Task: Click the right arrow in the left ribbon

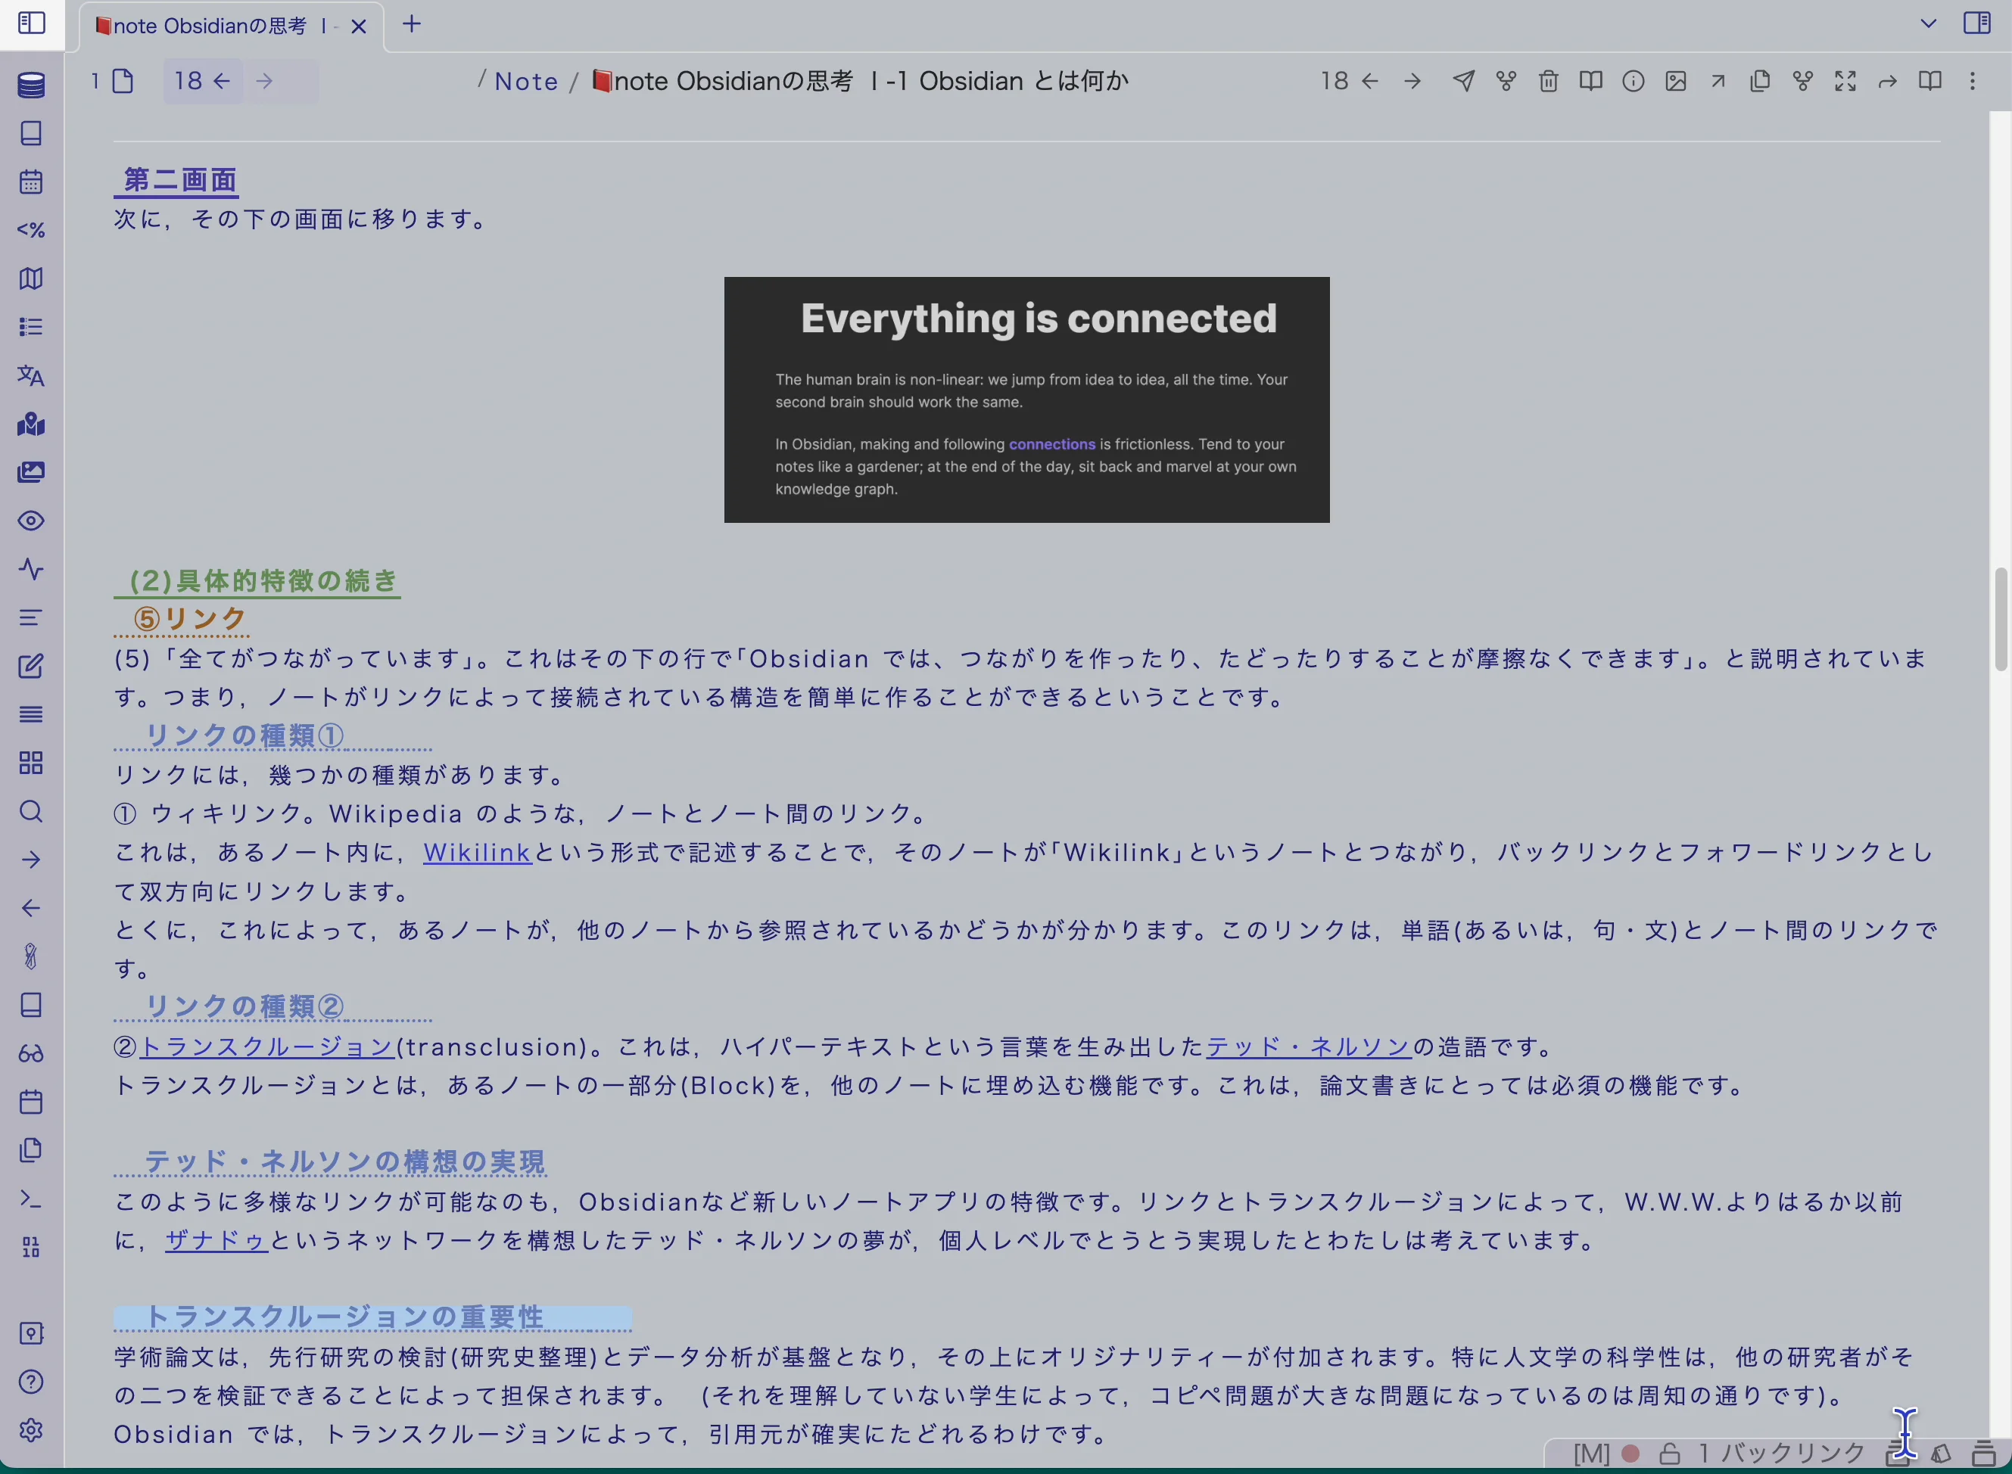Action: pyautogui.click(x=31, y=860)
